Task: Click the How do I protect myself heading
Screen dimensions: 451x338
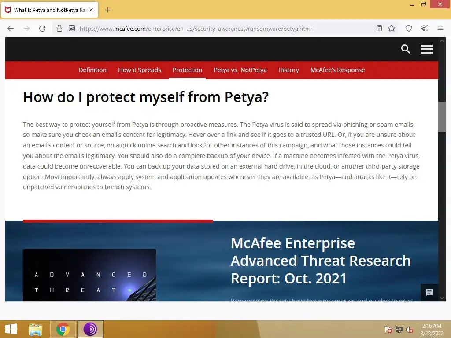Action: click(146, 97)
